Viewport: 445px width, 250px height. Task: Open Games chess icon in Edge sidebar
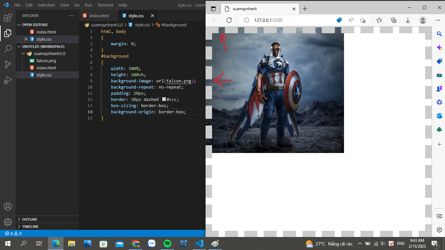(x=439, y=89)
